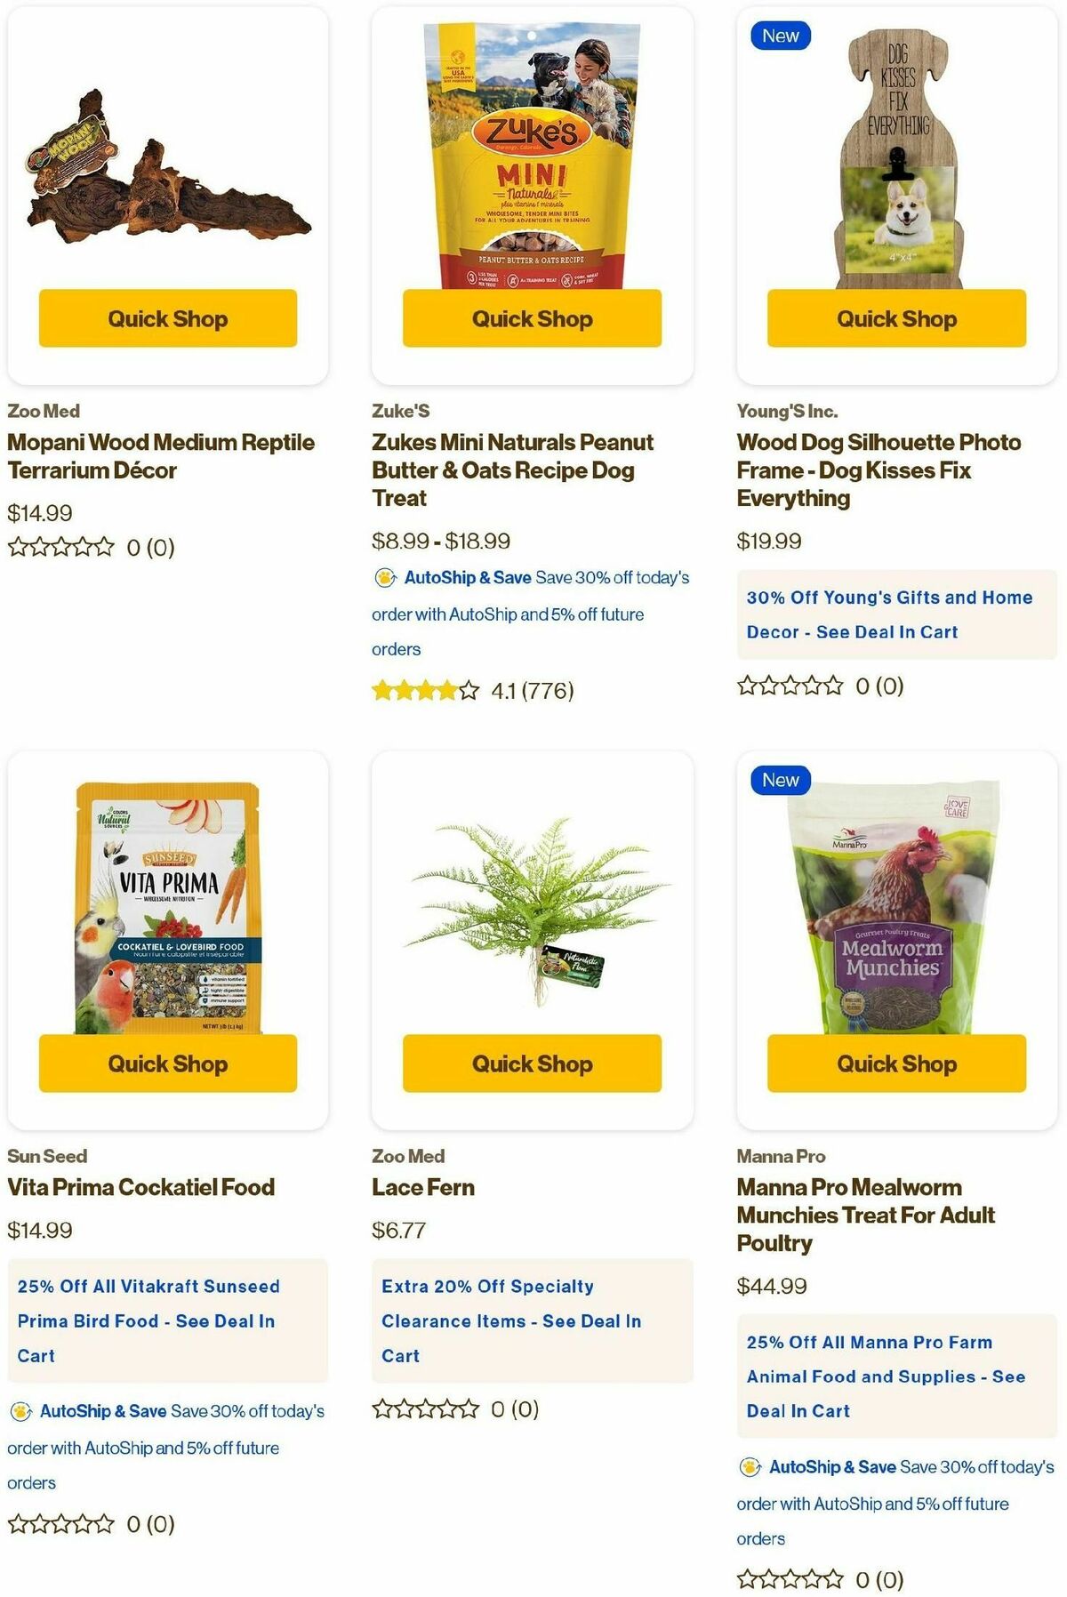Open Manna Pro Mealworm Munchies product title
This screenshot has height=1597, width=1067.
[865, 1215]
